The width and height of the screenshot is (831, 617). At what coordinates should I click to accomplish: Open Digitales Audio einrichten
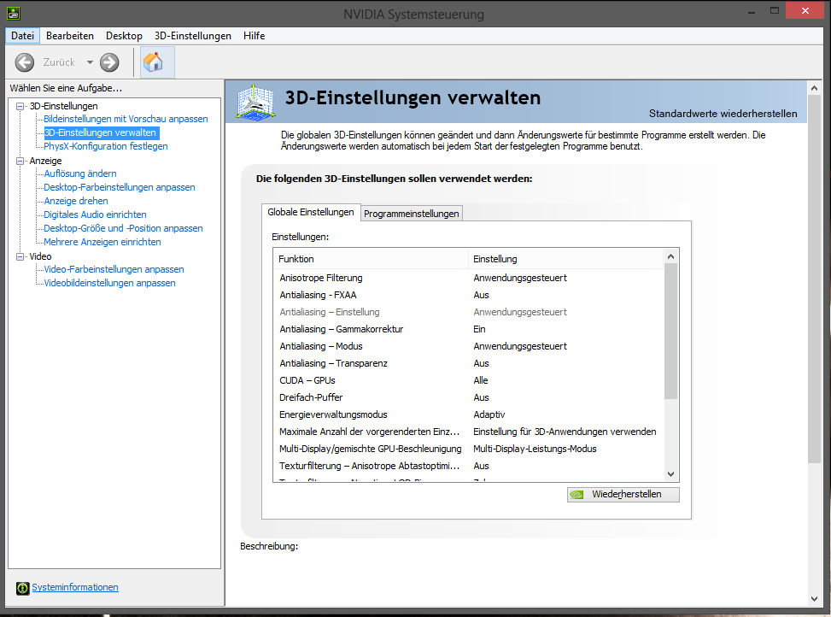tap(95, 214)
